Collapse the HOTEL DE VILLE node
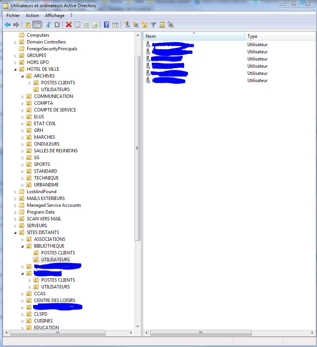 15,70
